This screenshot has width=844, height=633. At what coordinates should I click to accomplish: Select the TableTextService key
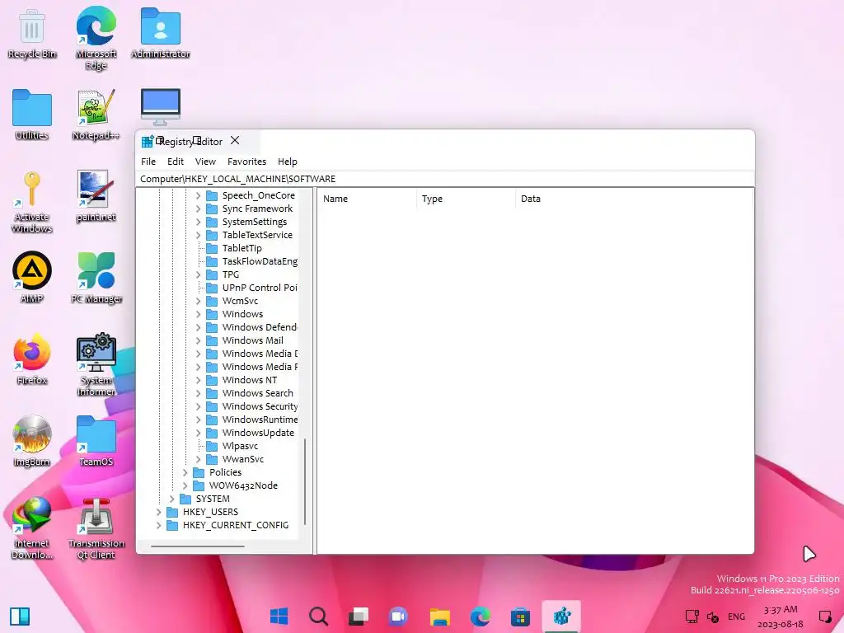pos(257,235)
